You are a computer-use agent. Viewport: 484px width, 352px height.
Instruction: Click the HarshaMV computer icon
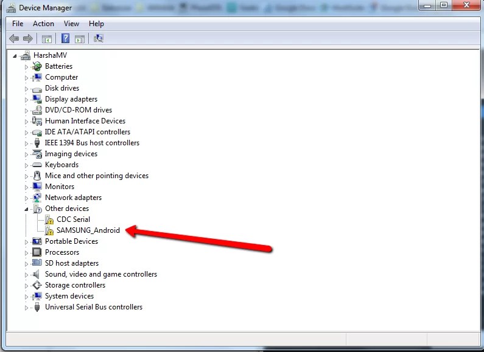[x=26, y=55]
